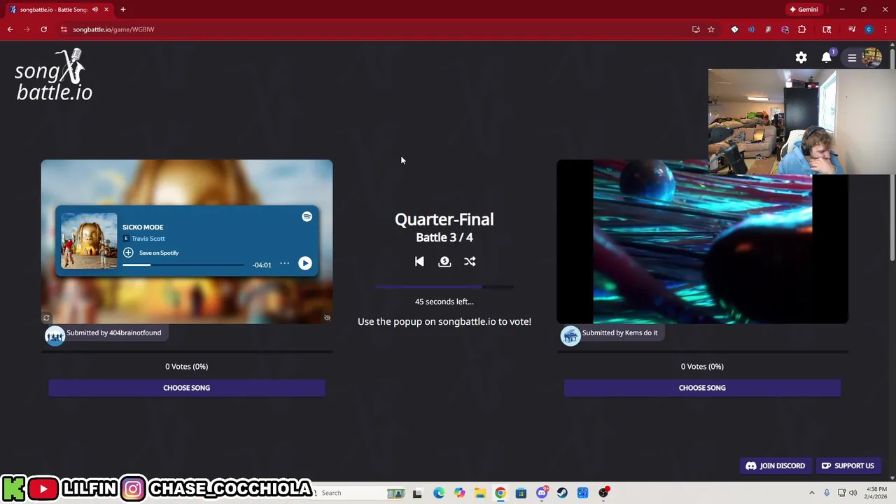This screenshot has width=896, height=504.
Task: Reload the left song embed
Action: (46, 318)
